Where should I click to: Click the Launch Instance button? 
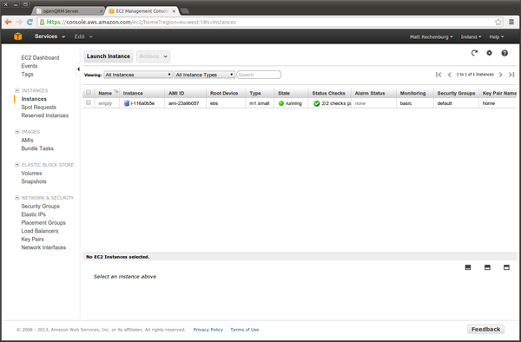coord(109,56)
